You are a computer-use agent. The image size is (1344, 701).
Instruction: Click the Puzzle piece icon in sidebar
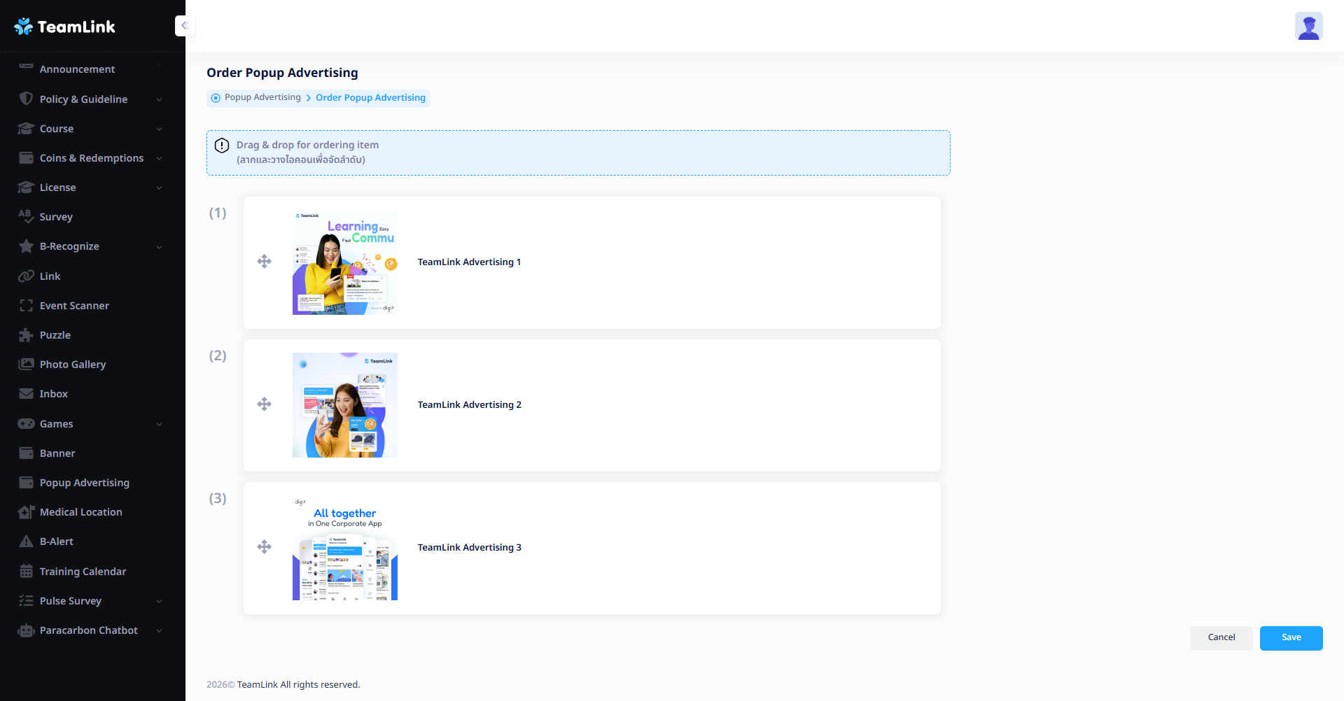[x=26, y=335]
